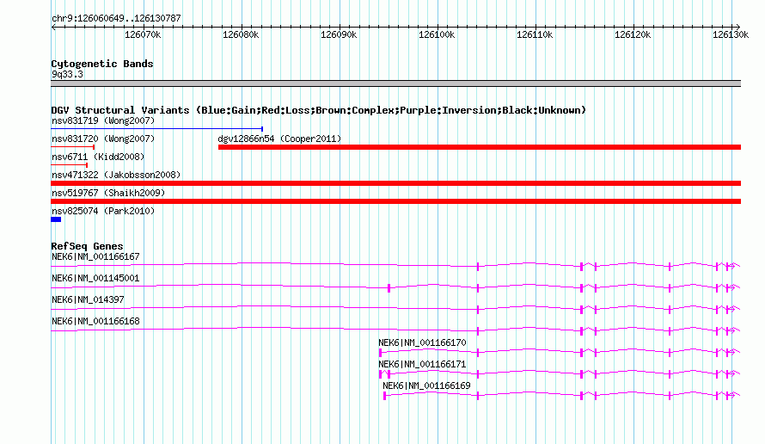Select the NEK6 NM_001166168 transcript line
The height and width of the screenshot is (444, 765).
coord(395,330)
